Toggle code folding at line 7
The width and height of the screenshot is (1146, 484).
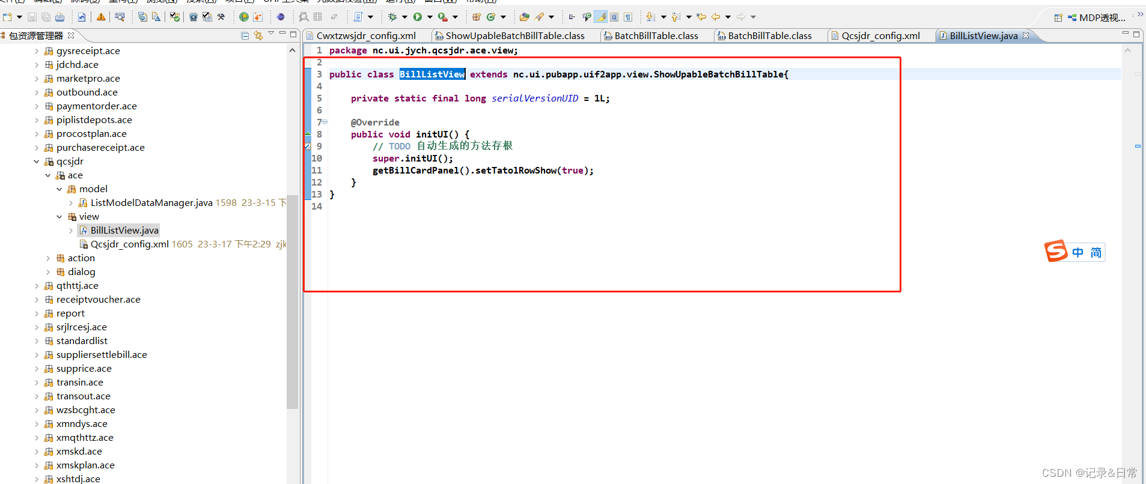(325, 122)
